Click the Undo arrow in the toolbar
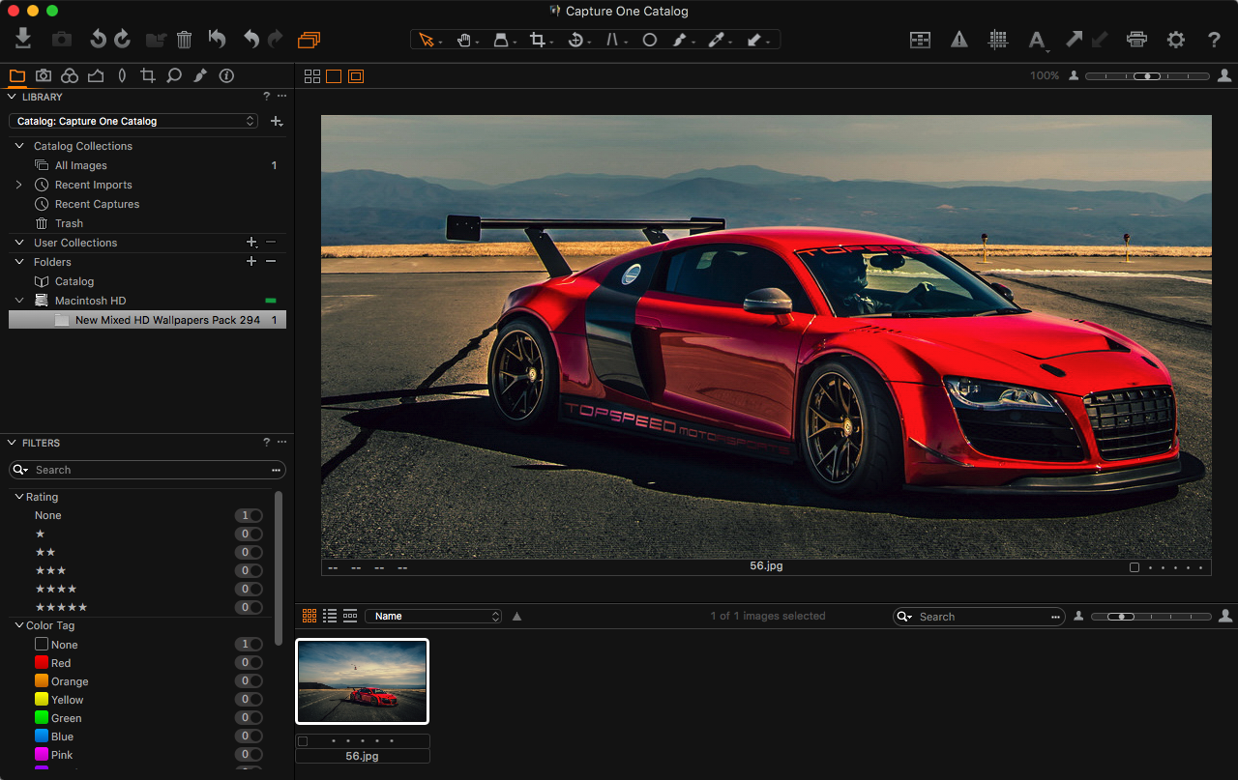The width and height of the screenshot is (1238, 780). coord(251,39)
